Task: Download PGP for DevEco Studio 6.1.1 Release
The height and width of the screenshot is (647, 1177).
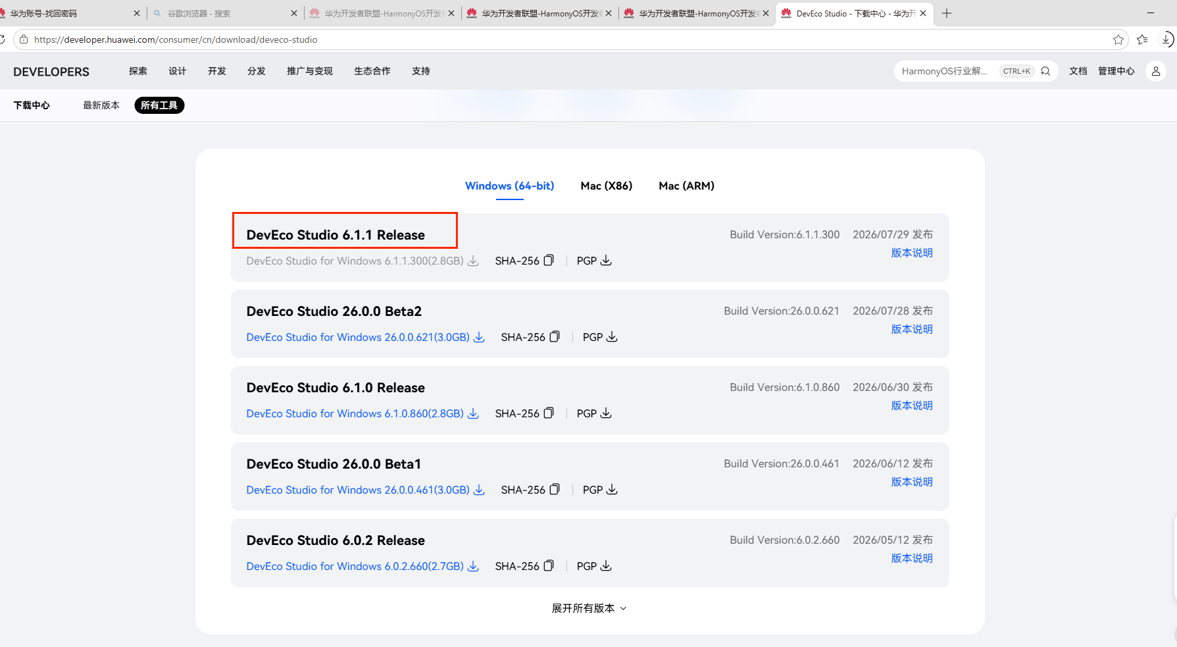Action: coord(606,261)
